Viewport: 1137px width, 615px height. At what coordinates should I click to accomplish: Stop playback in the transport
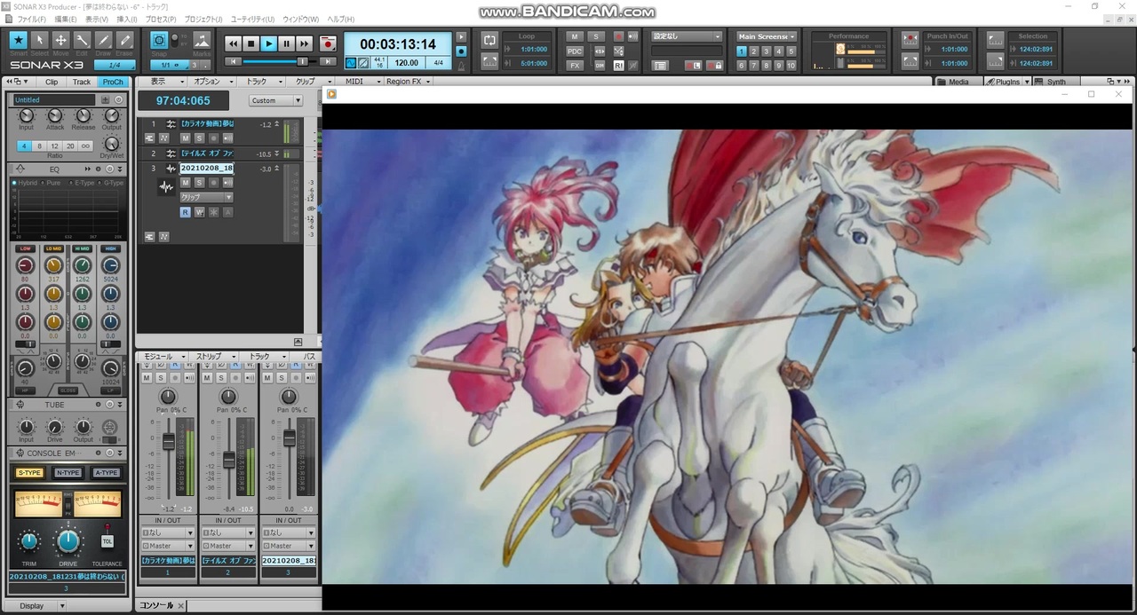click(x=250, y=43)
